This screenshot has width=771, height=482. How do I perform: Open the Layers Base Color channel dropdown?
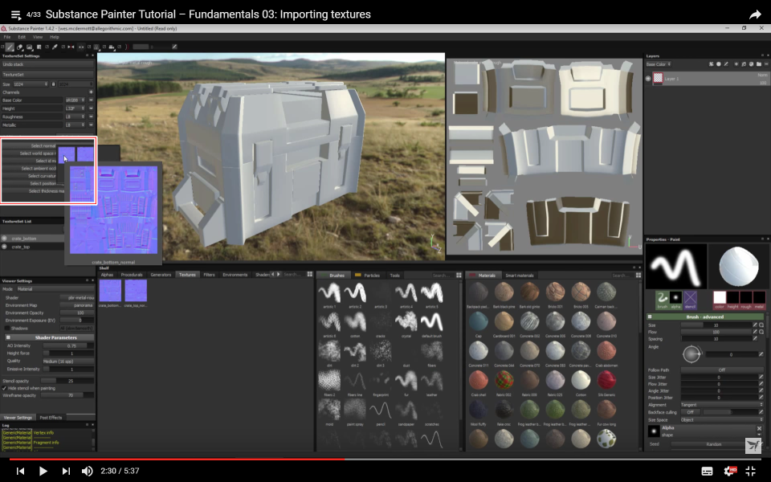(659, 64)
